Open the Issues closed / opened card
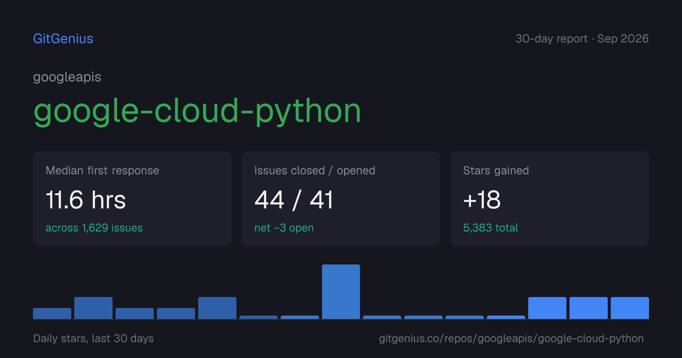 pos(341,199)
